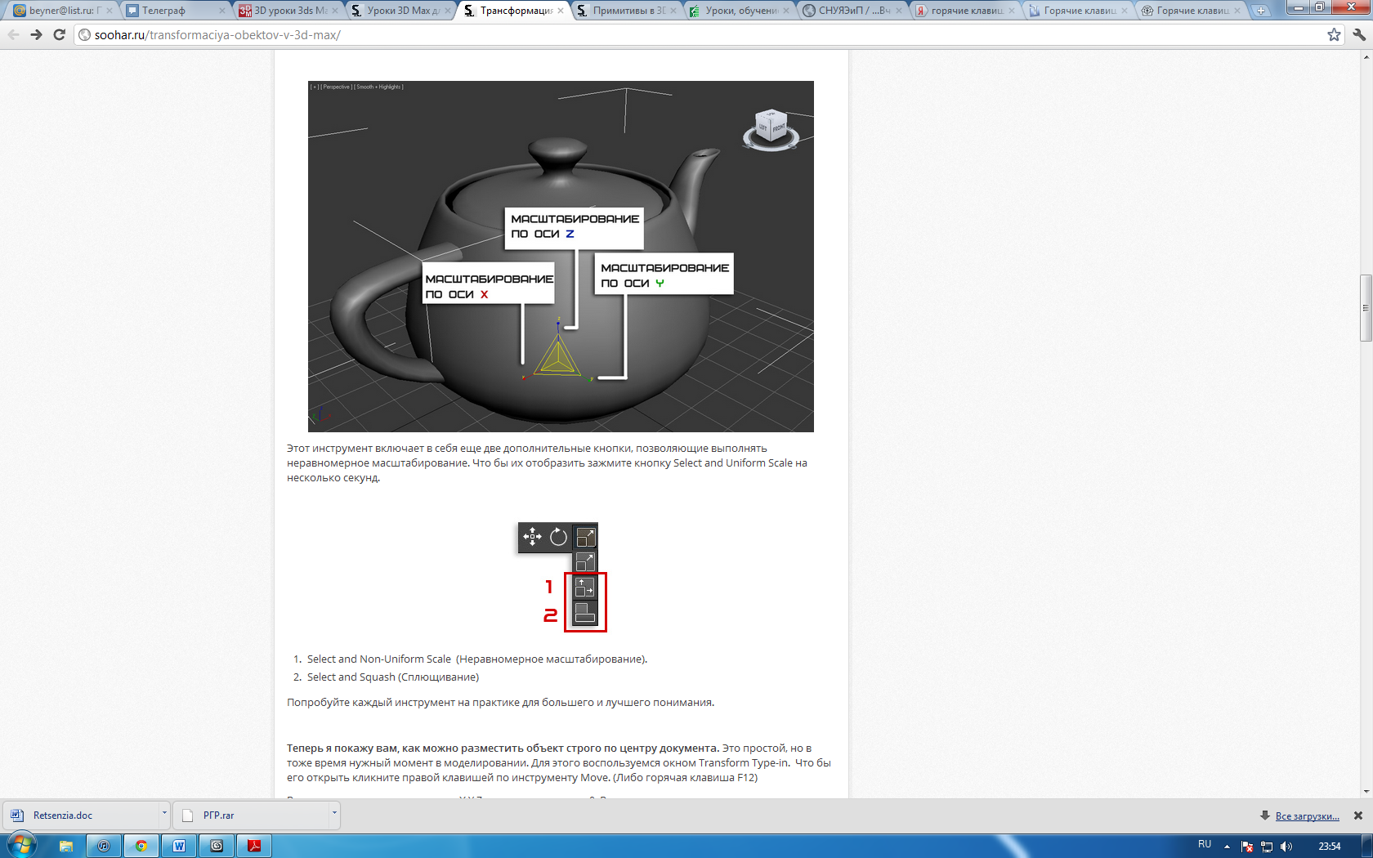
Task: Click the text Select and Non-Uniform Scale
Action: tap(379, 659)
